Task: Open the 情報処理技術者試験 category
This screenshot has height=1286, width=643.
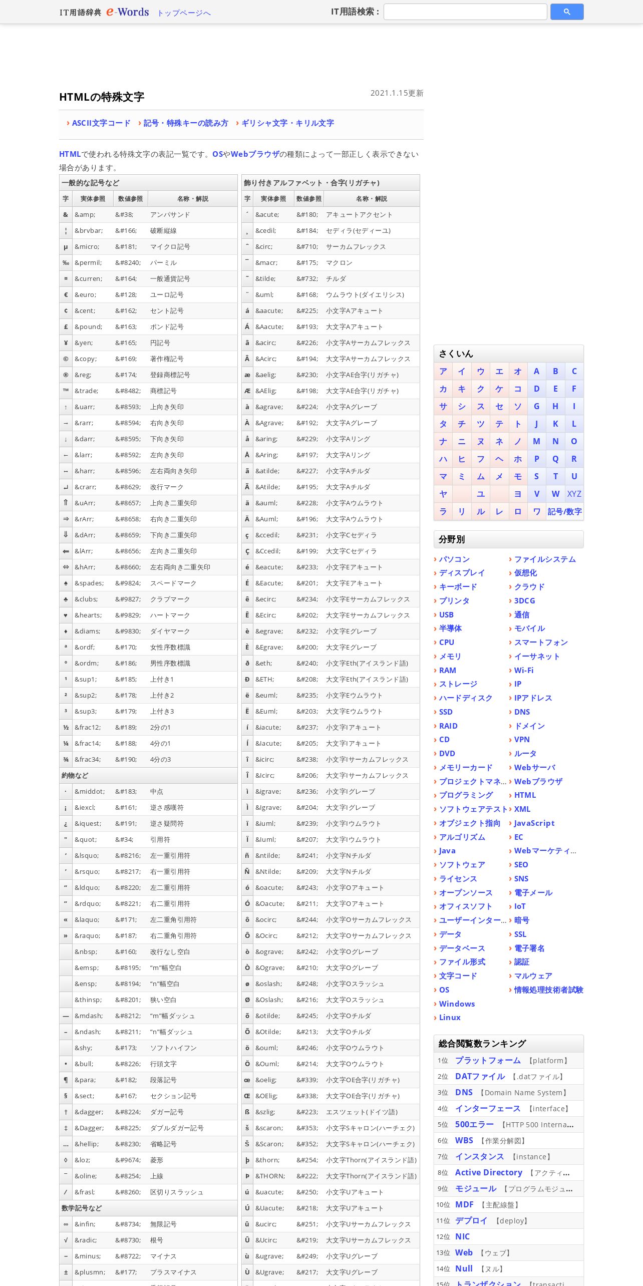Action: point(549,990)
